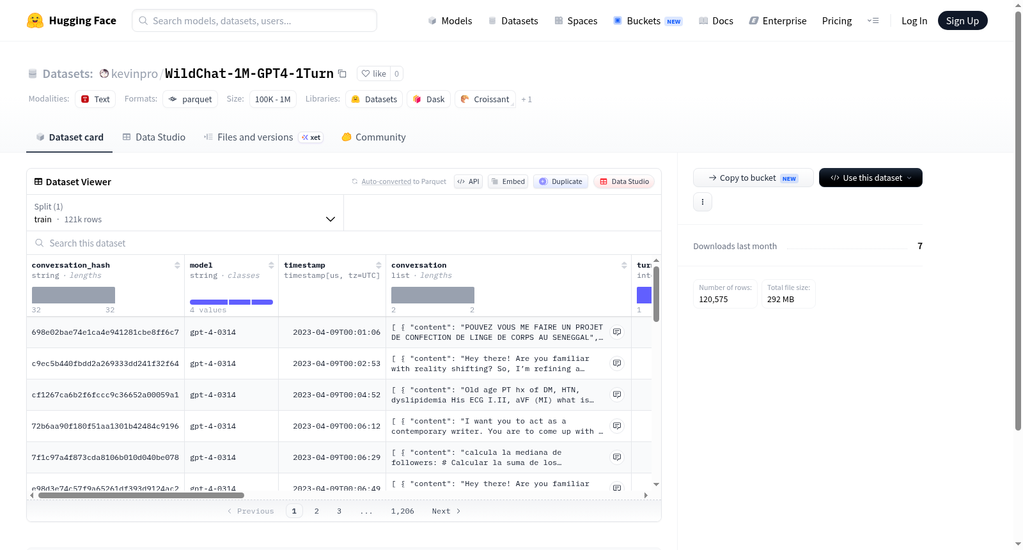Go to Pricing

coord(837,20)
